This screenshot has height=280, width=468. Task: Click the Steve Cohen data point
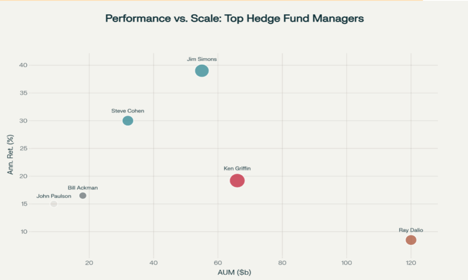(128, 121)
